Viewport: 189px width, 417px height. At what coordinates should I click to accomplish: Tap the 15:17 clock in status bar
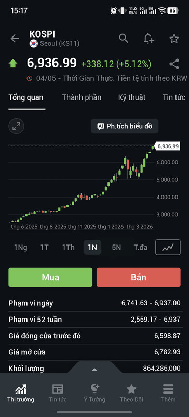(x=19, y=10)
